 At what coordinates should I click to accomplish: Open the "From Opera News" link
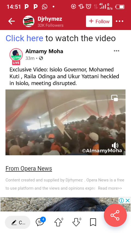coord(29,169)
